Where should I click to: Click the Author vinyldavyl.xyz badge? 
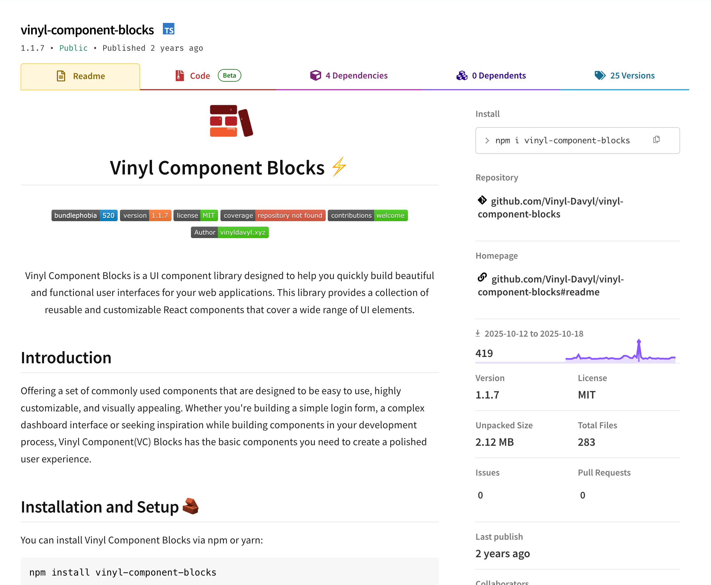click(x=230, y=232)
